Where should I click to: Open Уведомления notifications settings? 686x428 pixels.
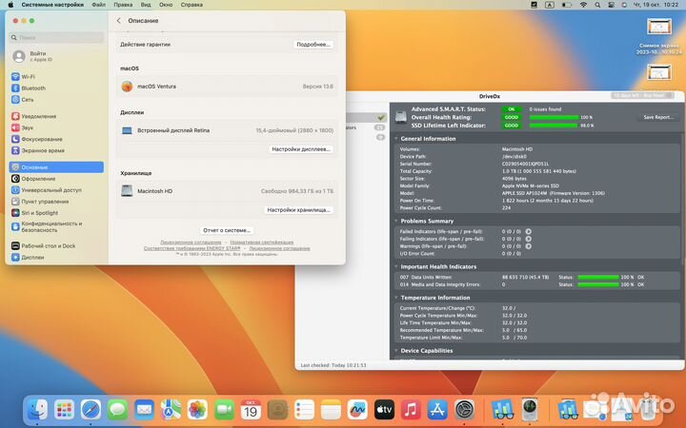tap(56, 116)
